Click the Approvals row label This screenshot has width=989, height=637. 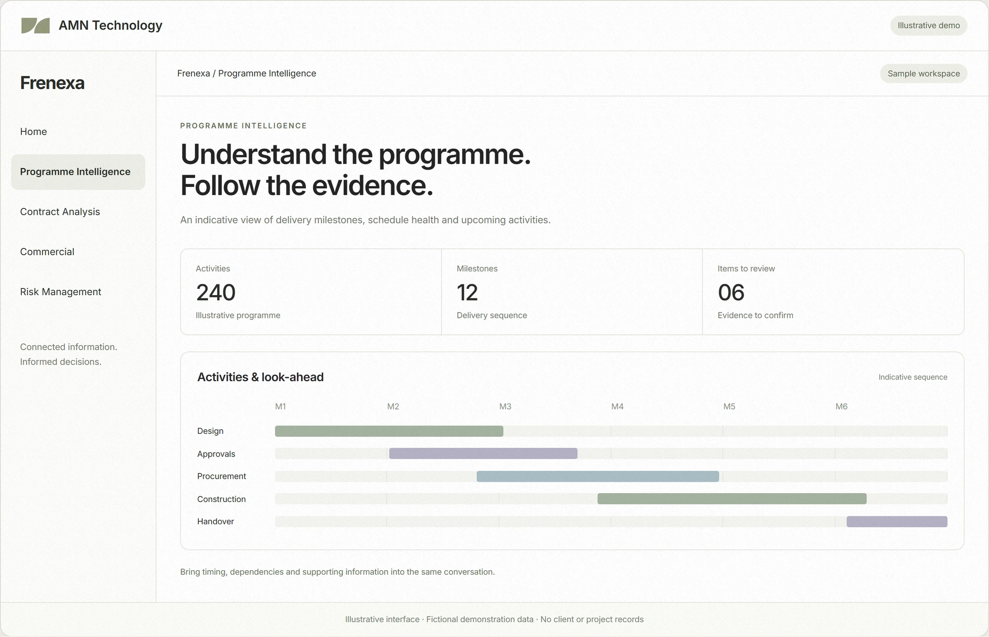(x=216, y=454)
